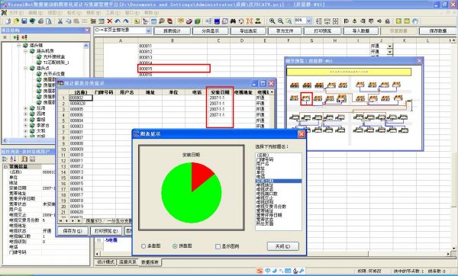Click the 关闭 button in chart dialog
458x276 pixels.
click(x=282, y=246)
